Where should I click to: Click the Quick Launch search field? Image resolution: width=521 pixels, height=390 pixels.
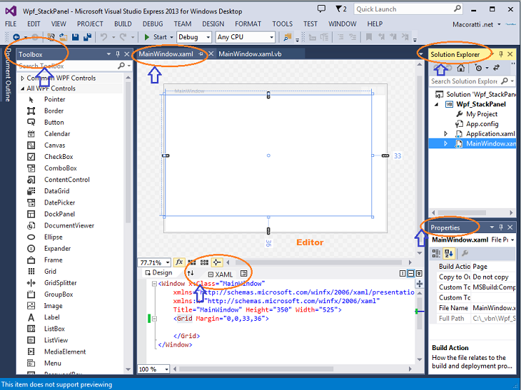point(409,9)
